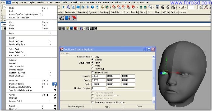Click the padlock lock selection icon
This screenshot has height=111, width=212.
pyautogui.click(x=102, y=7)
